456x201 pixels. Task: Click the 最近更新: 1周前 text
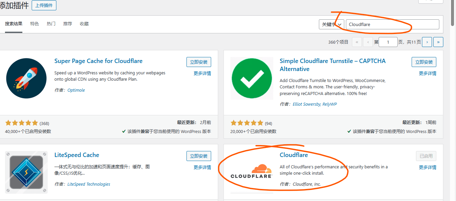pyautogui.click(x=419, y=122)
